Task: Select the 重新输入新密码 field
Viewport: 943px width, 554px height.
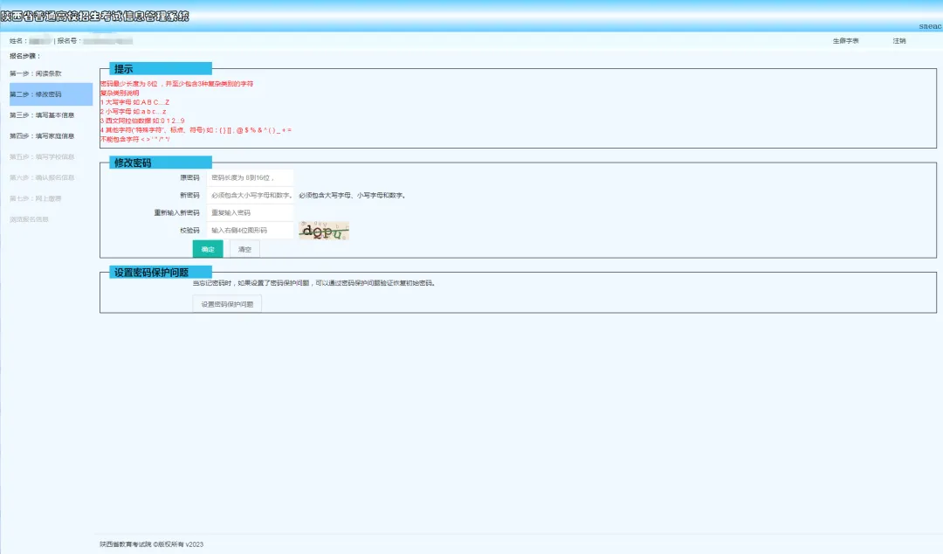Action: tap(250, 212)
